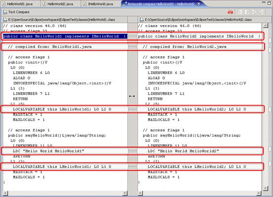273x197 pixels.
Task: Toggle the red ASMifier mode toolbar icon
Action: (x=230, y=12)
